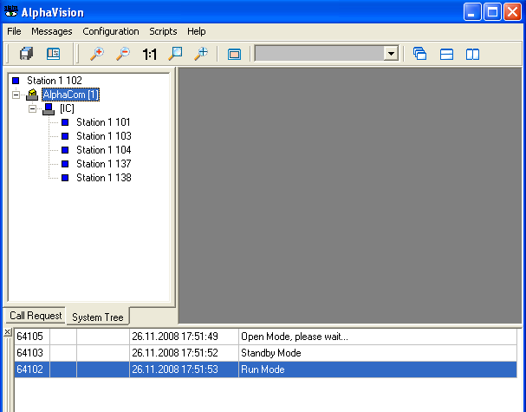Collapse the [IC] tree node
This screenshot has height=412, width=526.
click(33, 108)
